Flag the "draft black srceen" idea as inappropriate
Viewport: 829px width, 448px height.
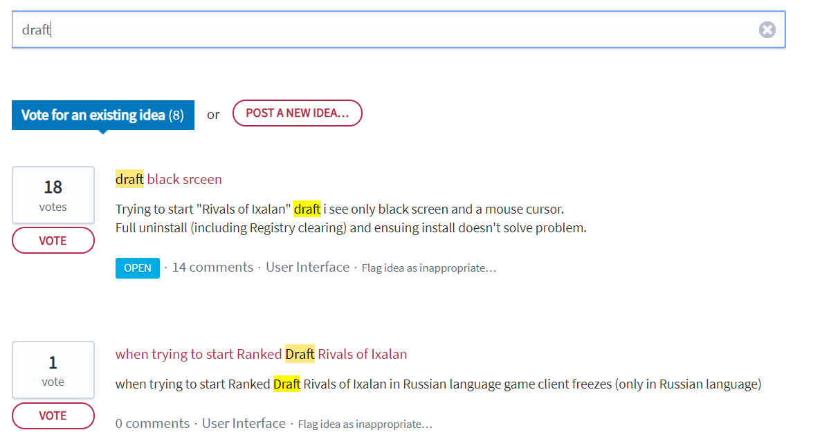click(x=428, y=268)
